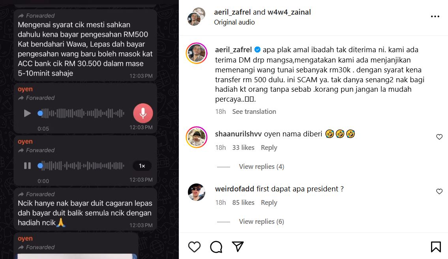This screenshot has height=259, width=448.
Task: Expand View replies (6)
Action: 261,221
